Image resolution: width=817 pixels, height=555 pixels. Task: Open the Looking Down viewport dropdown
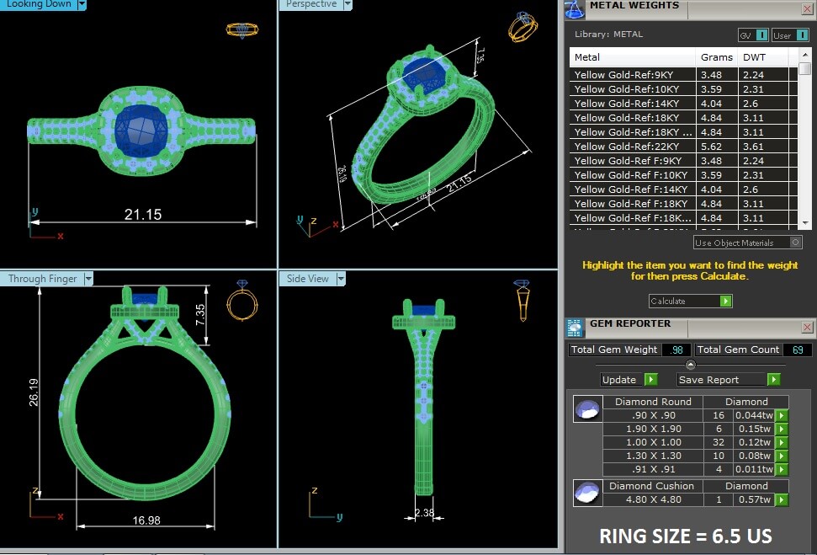pyautogui.click(x=82, y=4)
